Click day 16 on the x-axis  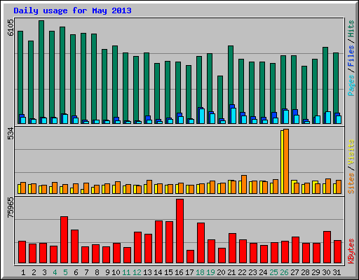179,272
